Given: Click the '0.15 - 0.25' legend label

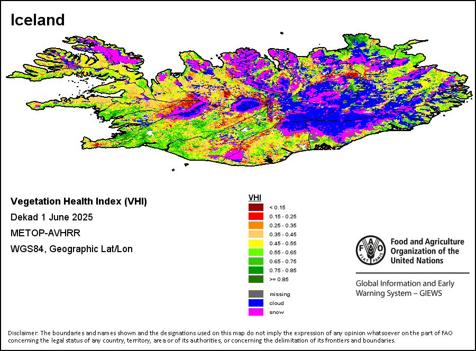Looking at the screenshot, I should pos(283,217).
